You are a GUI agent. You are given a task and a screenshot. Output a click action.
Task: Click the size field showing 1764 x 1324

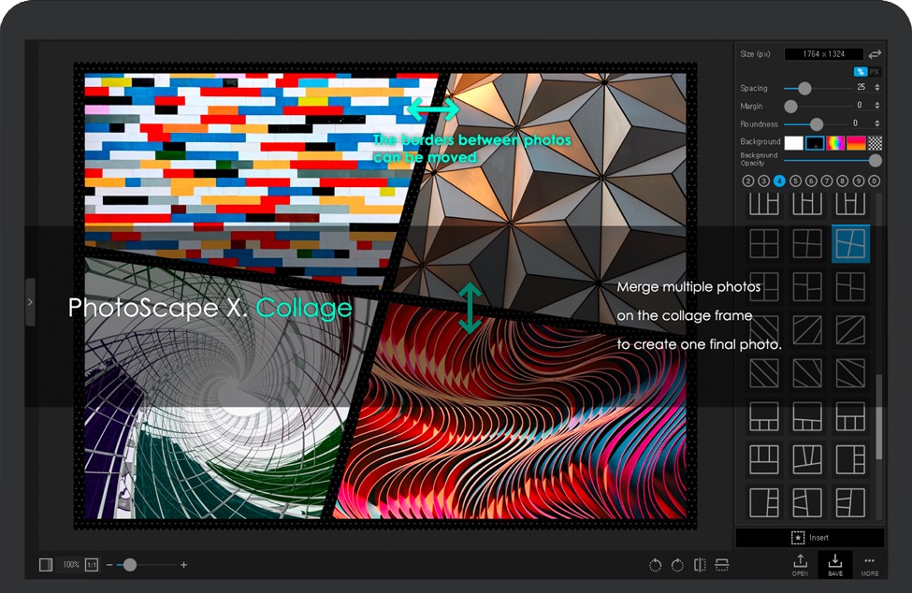[x=821, y=54]
